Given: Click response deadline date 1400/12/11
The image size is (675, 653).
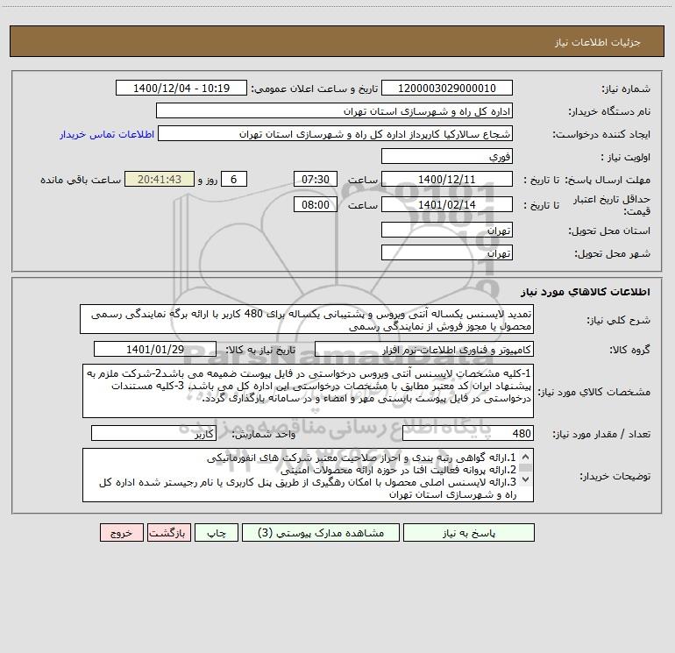Looking at the screenshot, I should pyautogui.click(x=447, y=180).
